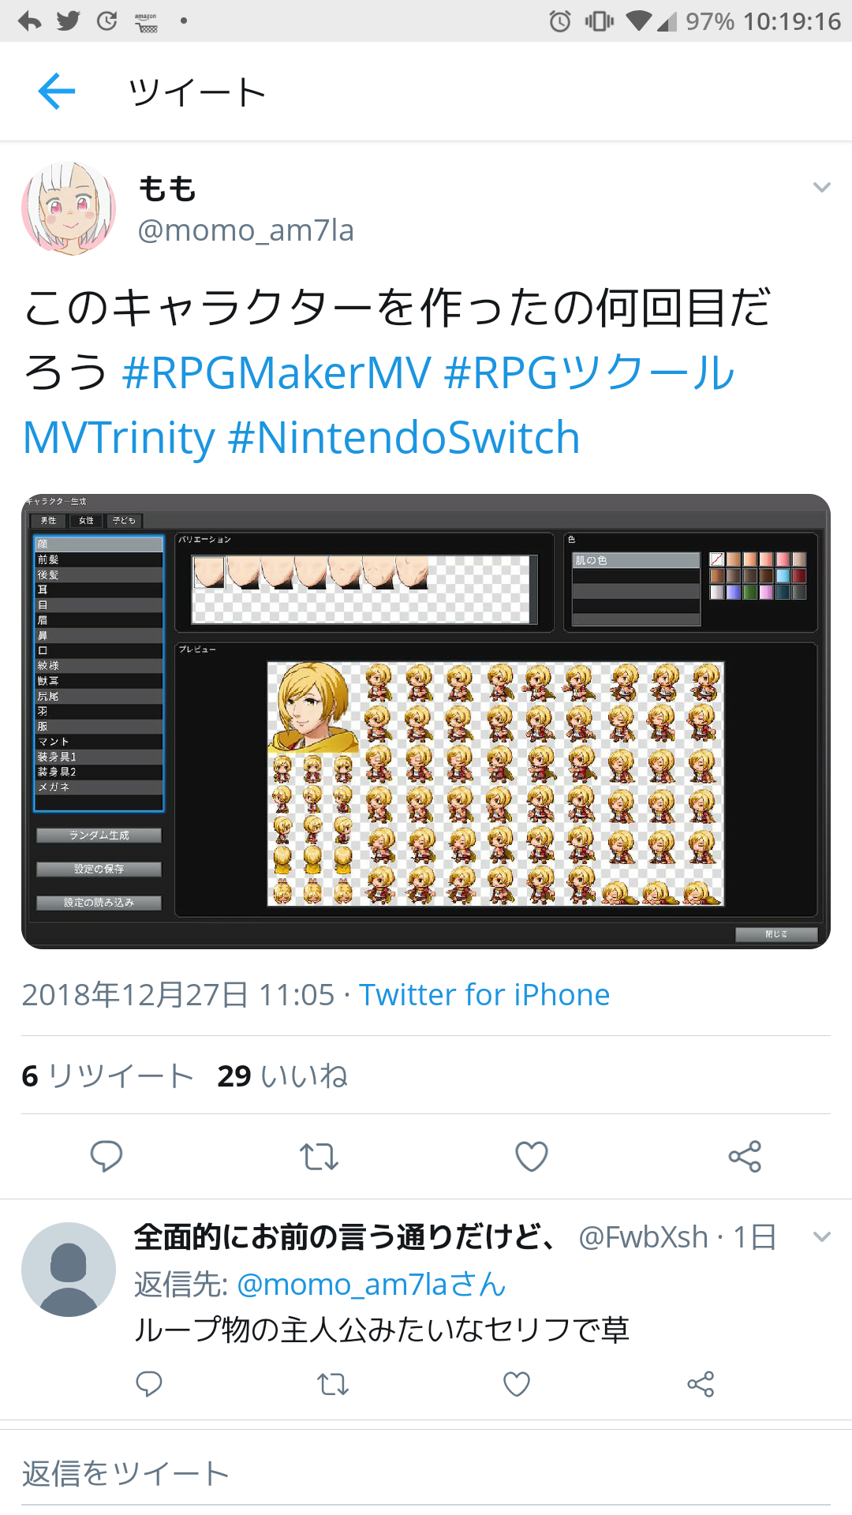Tap the reply tweet input field
The height and width of the screenshot is (1515, 852).
[426, 1474]
